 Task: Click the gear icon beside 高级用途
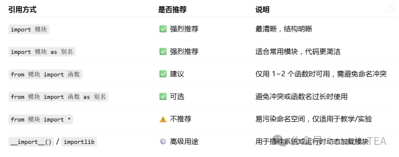[x=163, y=142]
